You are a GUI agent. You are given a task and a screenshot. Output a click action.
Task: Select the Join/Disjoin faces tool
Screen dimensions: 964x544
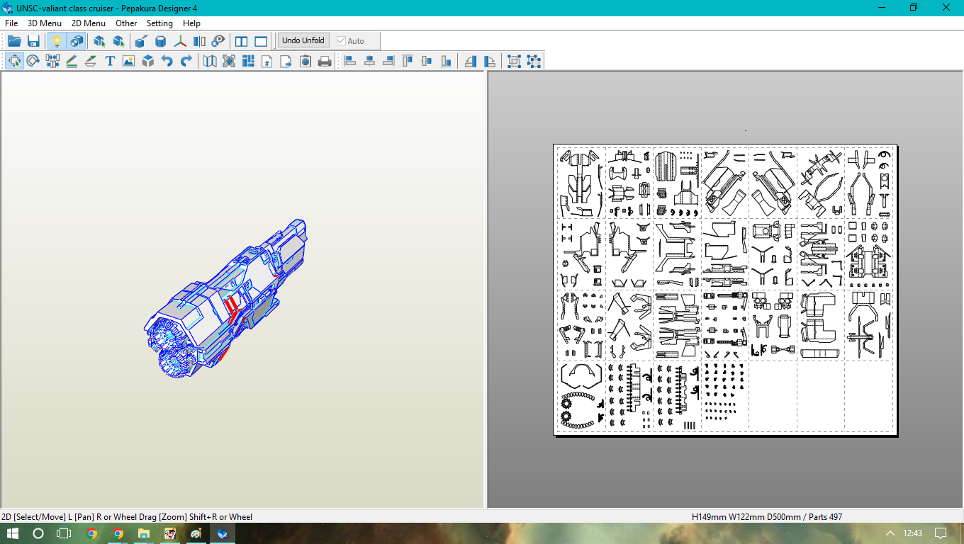[x=52, y=61]
